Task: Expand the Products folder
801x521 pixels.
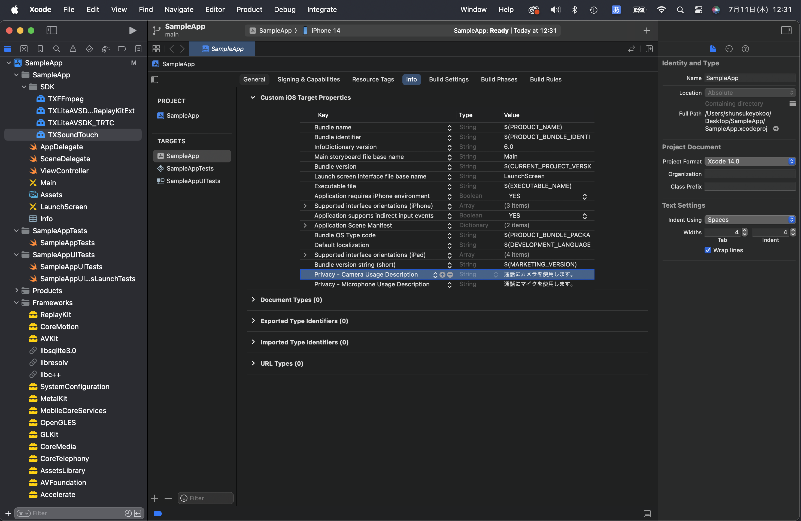Action: 17,290
